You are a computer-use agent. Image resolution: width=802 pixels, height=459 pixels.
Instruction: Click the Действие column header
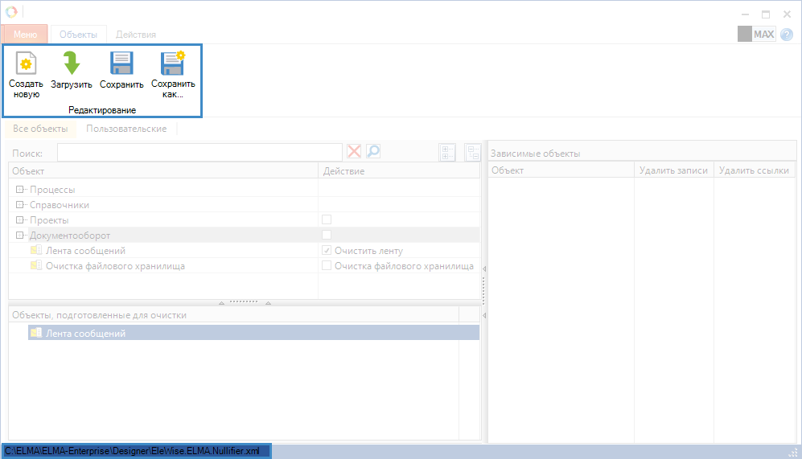tap(400, 170)
